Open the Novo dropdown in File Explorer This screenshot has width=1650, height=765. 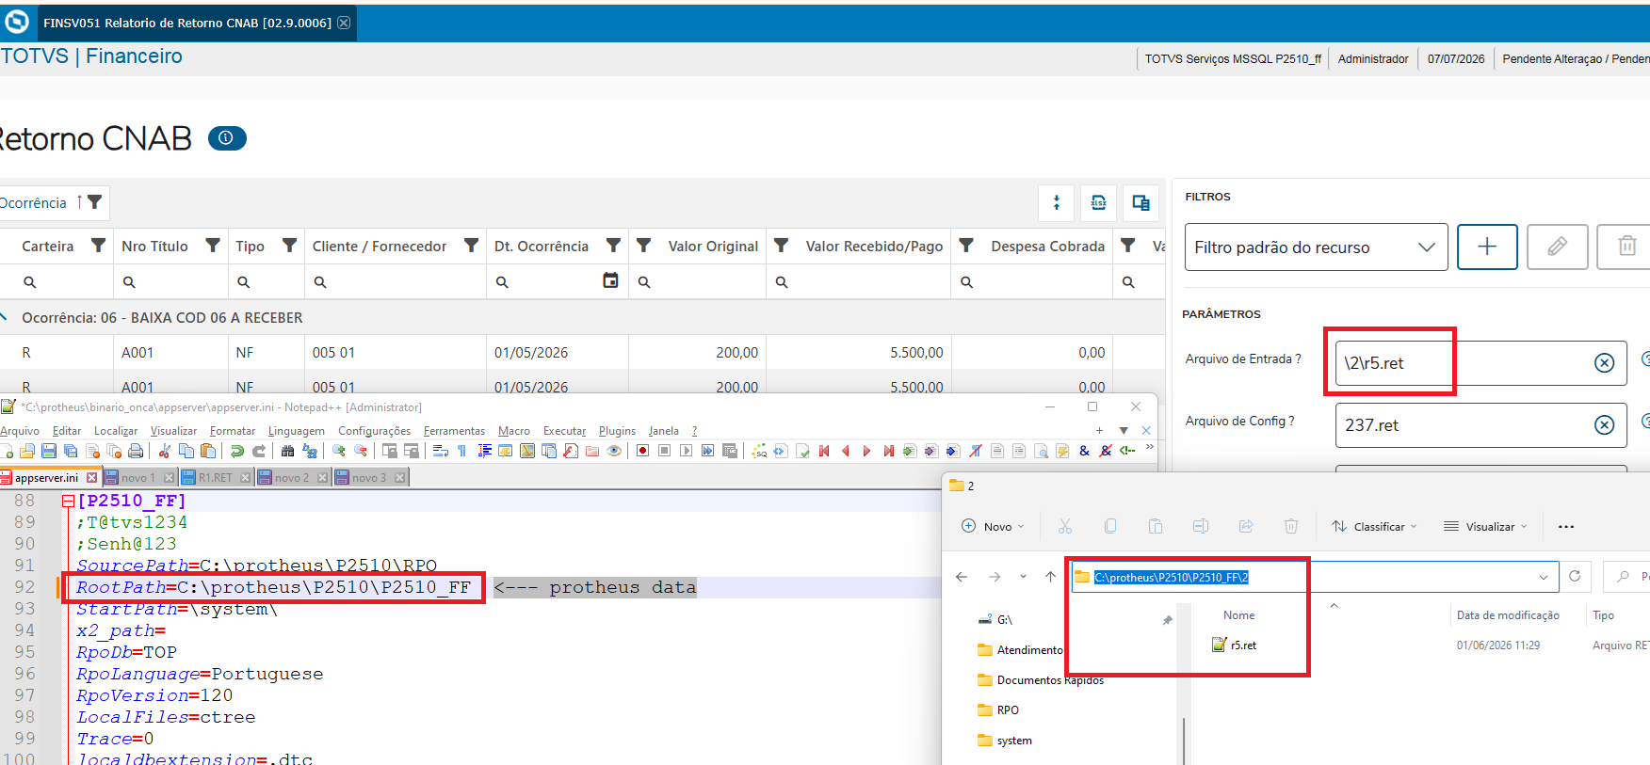[x=994, y=526]
